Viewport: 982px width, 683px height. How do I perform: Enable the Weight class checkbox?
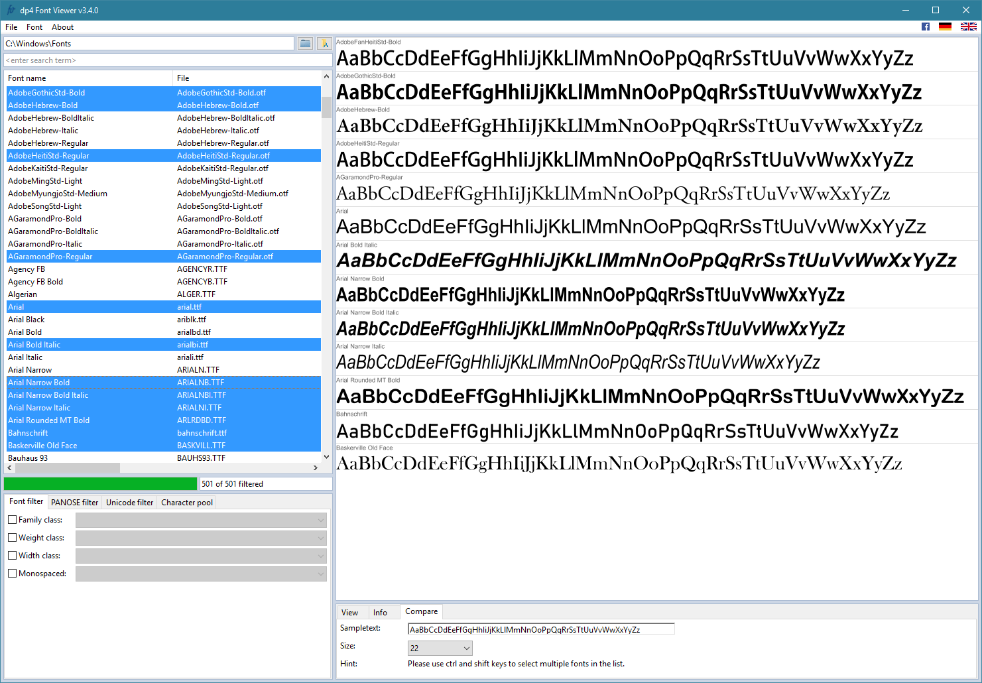point(12,538)
